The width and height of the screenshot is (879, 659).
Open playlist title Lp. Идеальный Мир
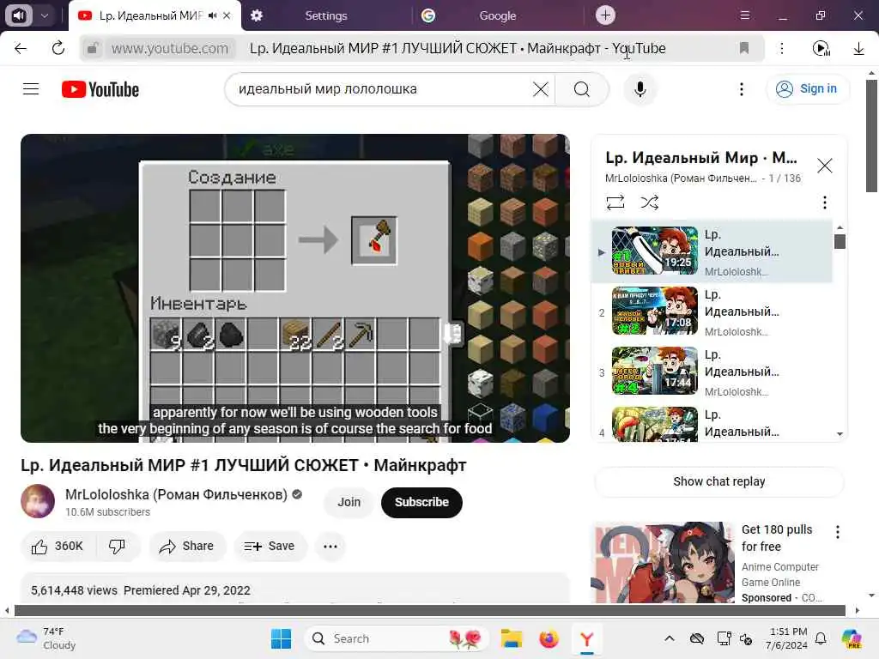pyautogui.click(x=700, y=158)
